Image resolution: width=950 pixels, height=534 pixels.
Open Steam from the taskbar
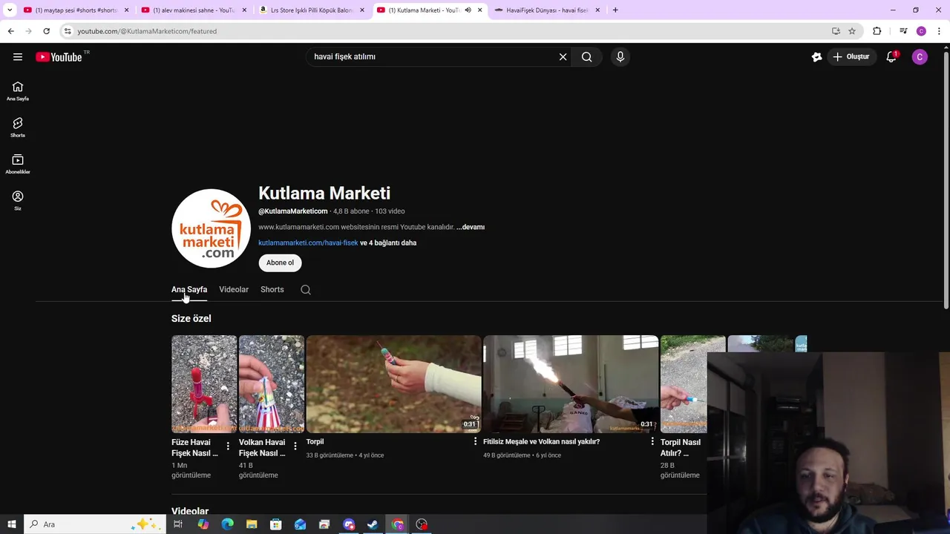click(373, 524)
